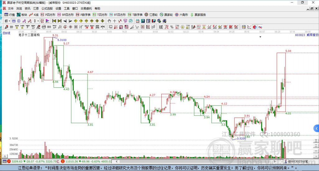319x171 pixels.
Task: Click the save floppy disk icon
Action: click(x=154, y=21)
